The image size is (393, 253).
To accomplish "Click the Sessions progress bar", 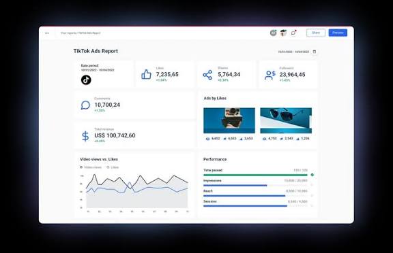I will coord(255,206).
